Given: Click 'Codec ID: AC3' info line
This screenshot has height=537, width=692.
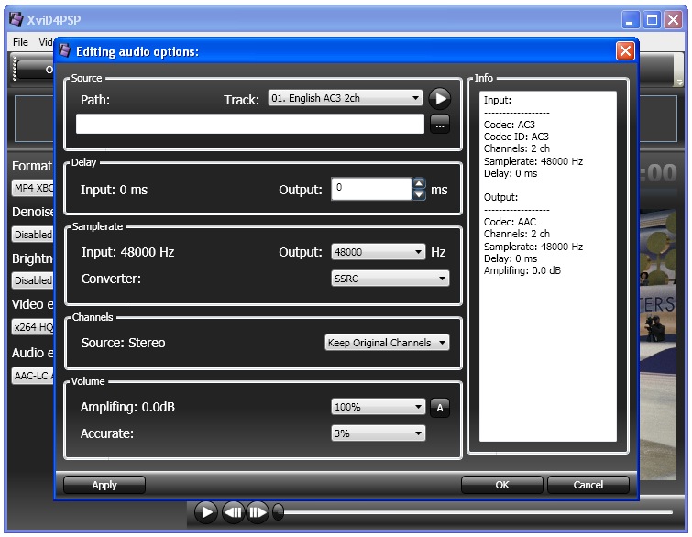Looking at the screenshot, I should tap(516, 137).
